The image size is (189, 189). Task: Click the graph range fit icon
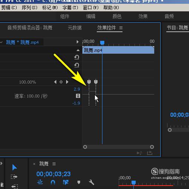78,96
